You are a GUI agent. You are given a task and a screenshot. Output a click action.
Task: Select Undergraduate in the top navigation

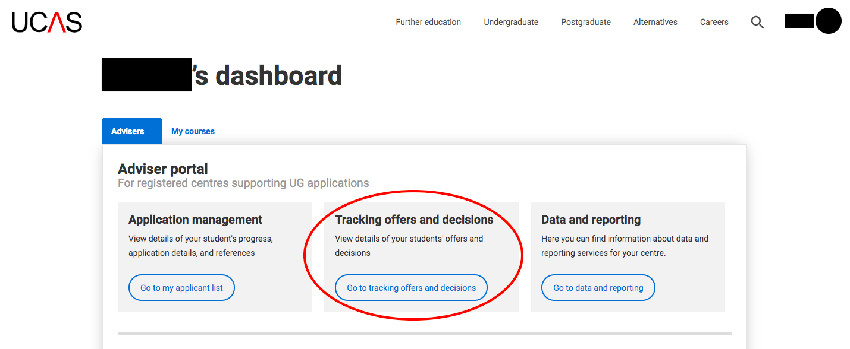[x=511, y=22]
